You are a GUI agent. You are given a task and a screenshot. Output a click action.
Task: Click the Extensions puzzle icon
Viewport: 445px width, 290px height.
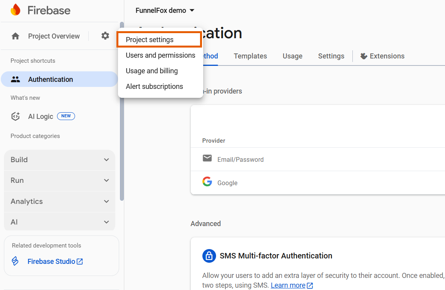[364, 56]
